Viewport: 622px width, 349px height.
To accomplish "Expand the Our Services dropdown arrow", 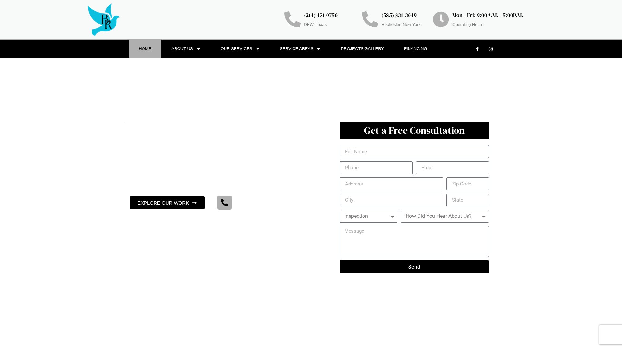I will tap(258, 49).
